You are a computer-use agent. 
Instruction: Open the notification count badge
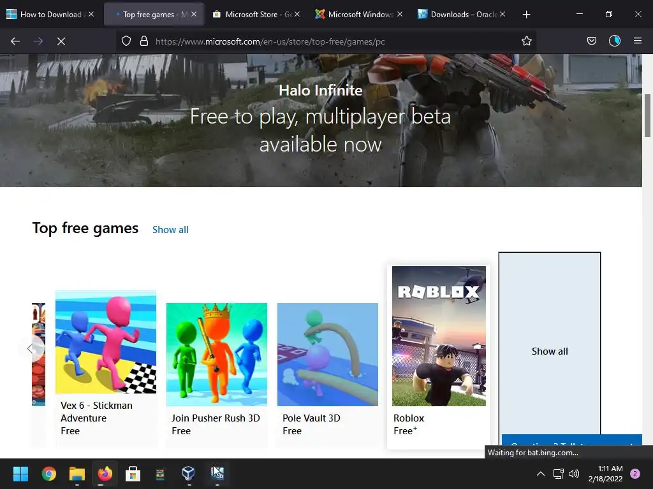point(635,473)
